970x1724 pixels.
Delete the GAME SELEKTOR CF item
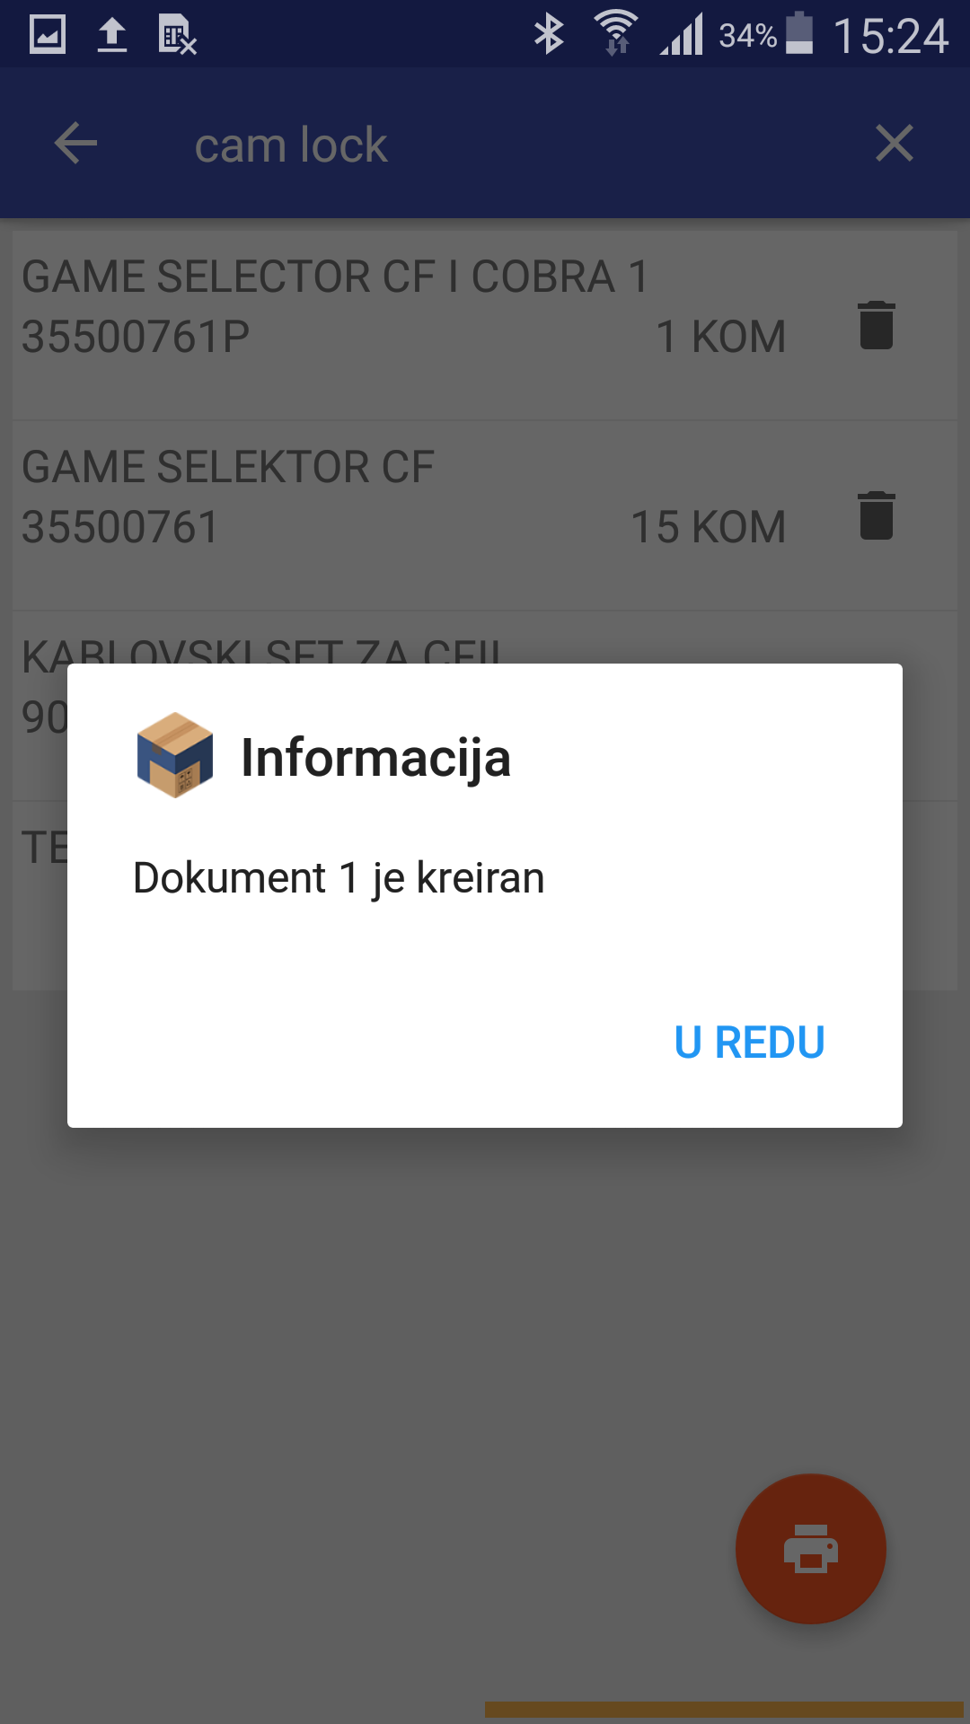pos(877,515)
